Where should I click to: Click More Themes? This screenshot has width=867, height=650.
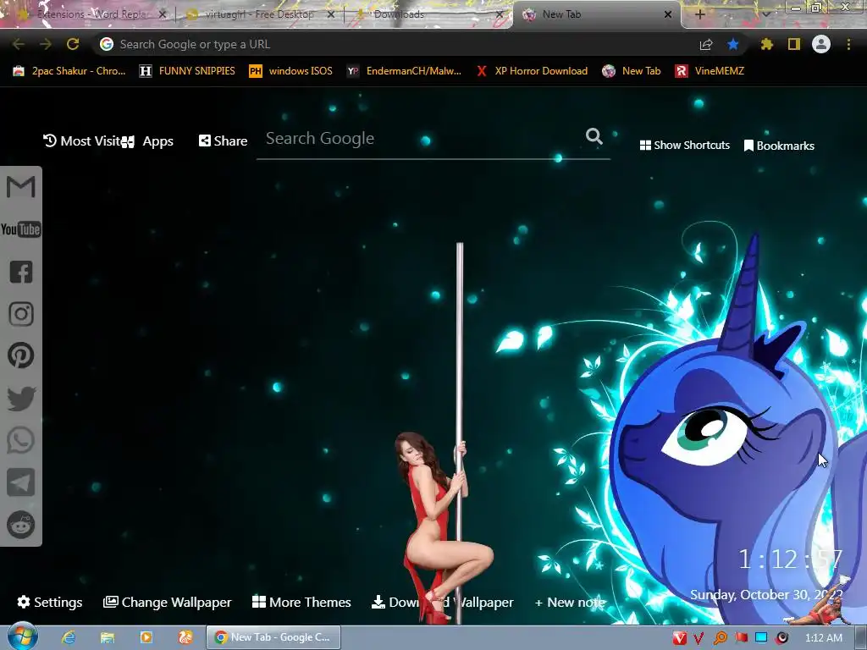click(301, 602)
